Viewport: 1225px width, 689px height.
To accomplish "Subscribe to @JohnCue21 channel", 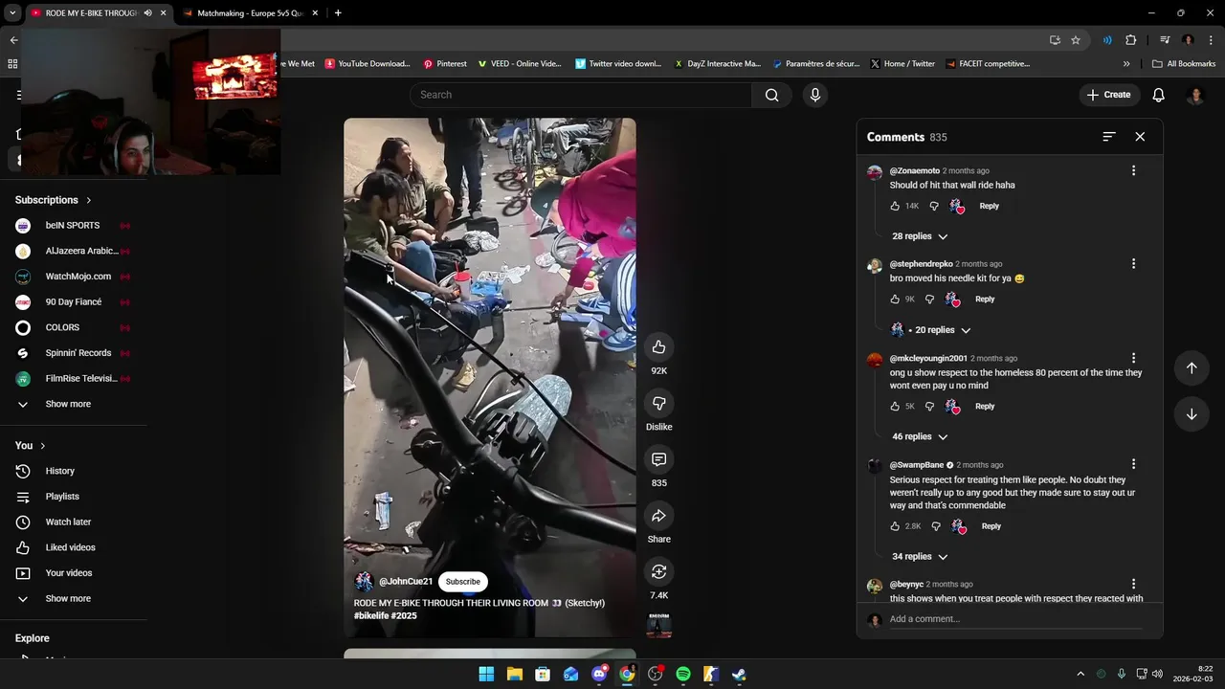I will 462,581.
